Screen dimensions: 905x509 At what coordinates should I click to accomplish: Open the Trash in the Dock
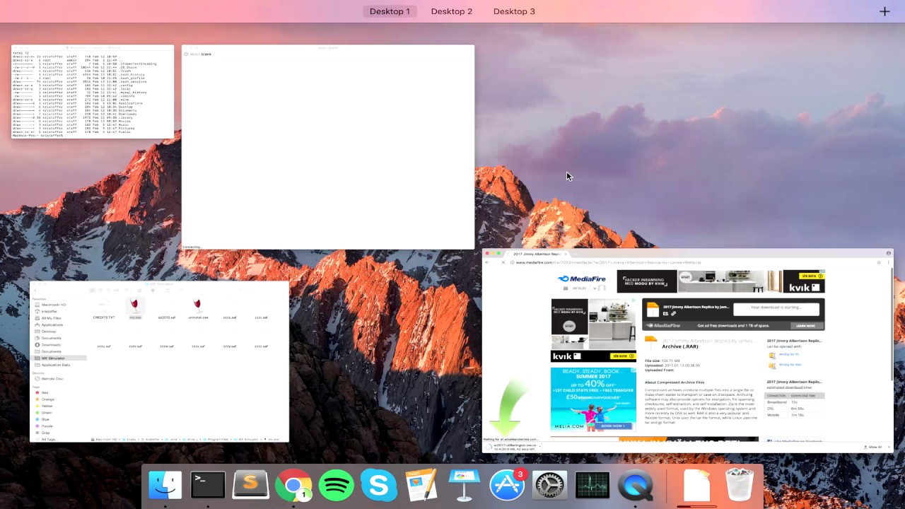[x=740, y=486]
